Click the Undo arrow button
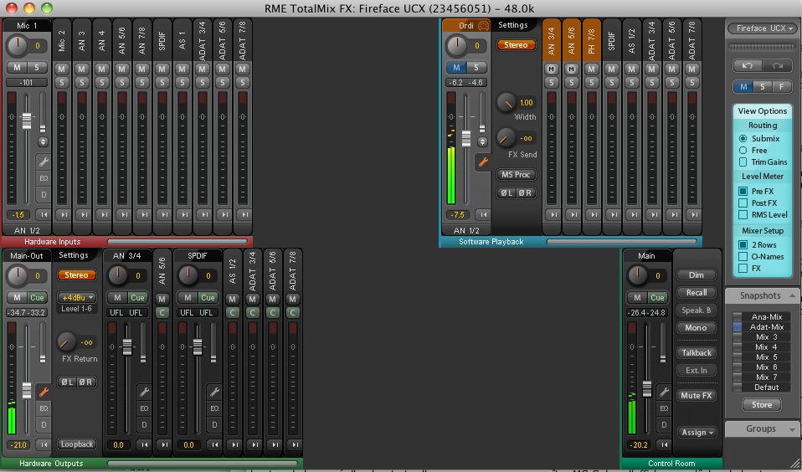 pyautogui.click(x=748, y=65)
